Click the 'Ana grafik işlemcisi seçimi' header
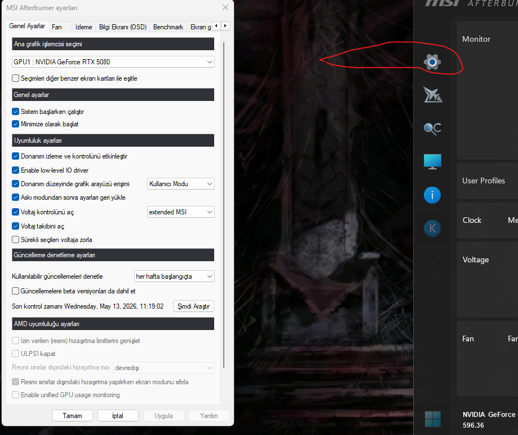 tap(113, 44)
